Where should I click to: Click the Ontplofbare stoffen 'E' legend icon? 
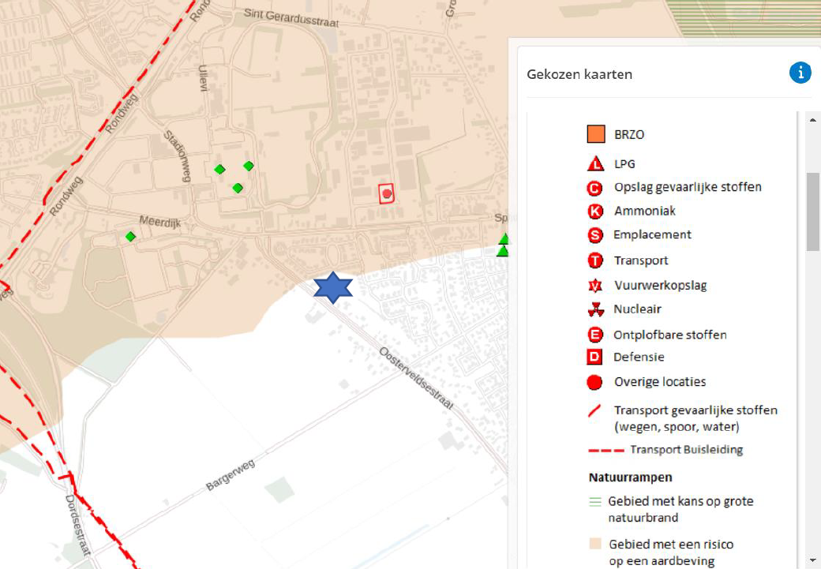[x=595, y=335]
